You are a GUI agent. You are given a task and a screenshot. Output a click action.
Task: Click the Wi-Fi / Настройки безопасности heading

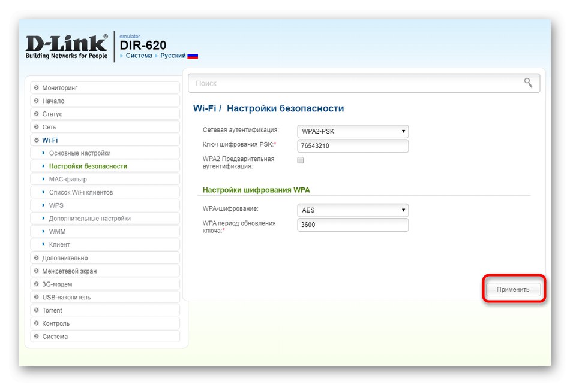(x=268, y=108)
